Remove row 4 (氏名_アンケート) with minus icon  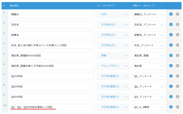click(x=178, y=45)
